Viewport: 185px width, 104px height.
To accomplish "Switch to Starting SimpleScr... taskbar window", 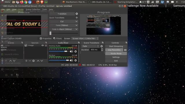I will pyautogui.click(x=126, y=2).
